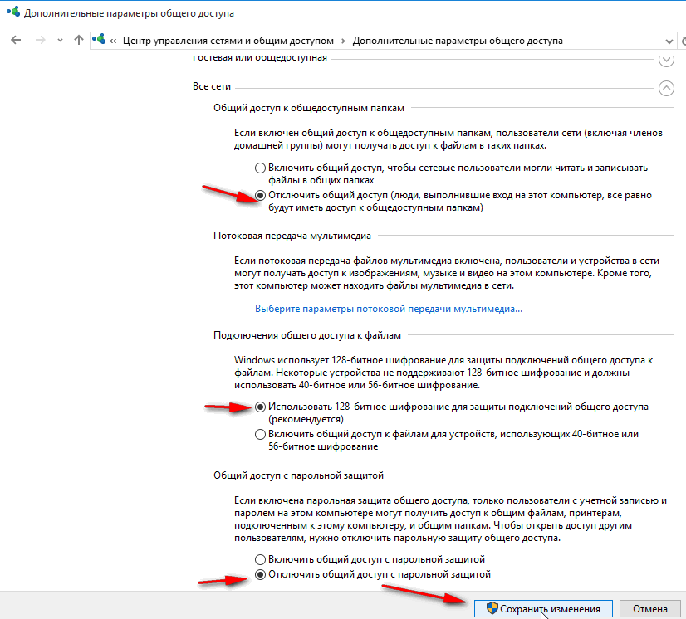Select 40-bit or 56-bit encryption option
686x619 pixels.
(x=261, y=434)
